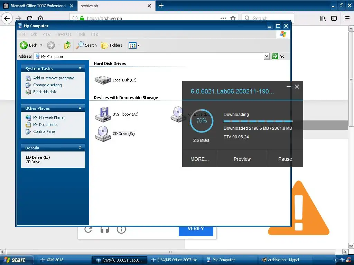Click the green padlock site info icon
This screenshot has width=354, height=265.
pos(82,18)
